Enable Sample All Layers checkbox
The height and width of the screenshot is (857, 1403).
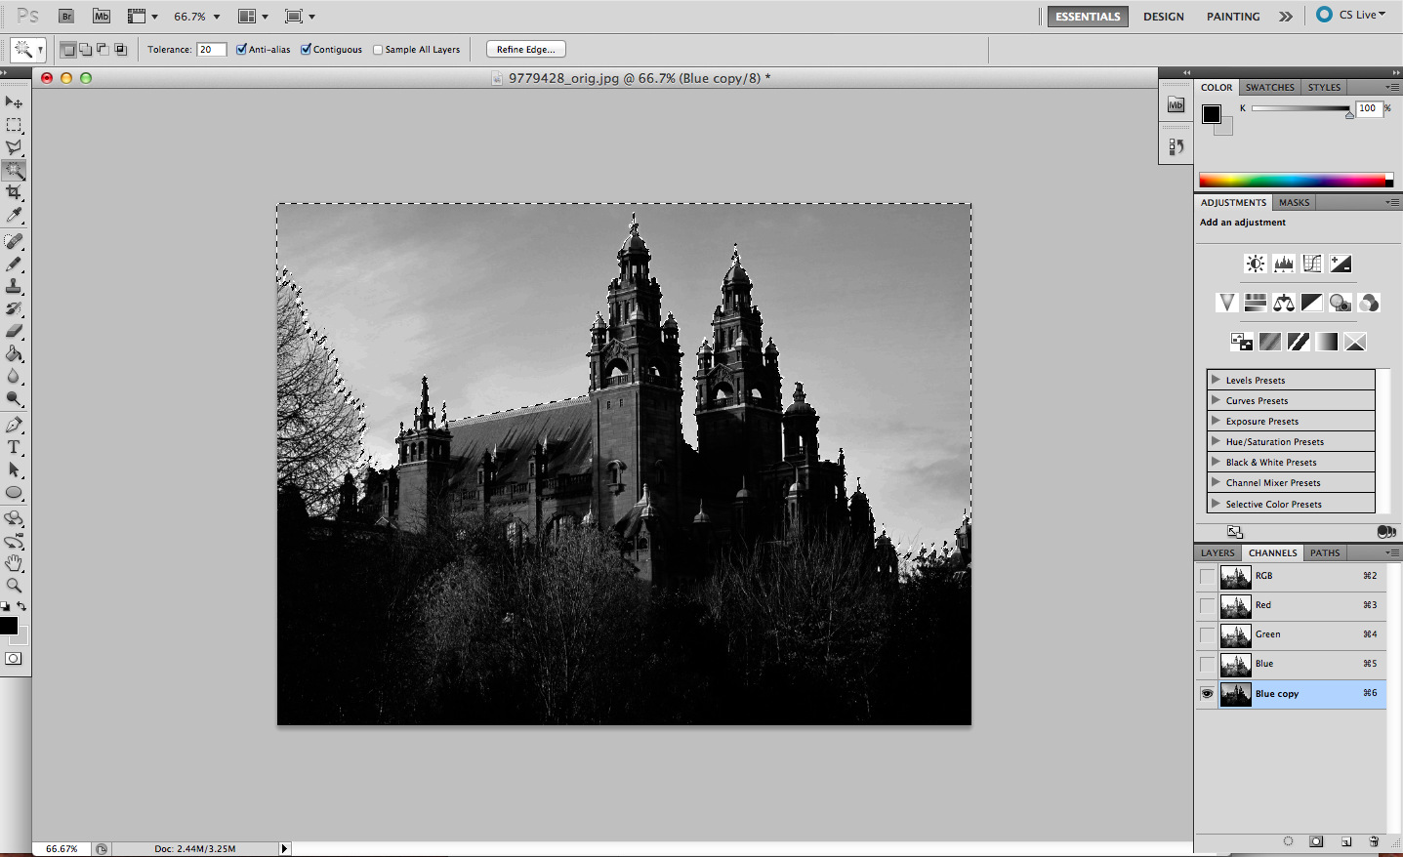pyautogui.click(x=378, y=50)
